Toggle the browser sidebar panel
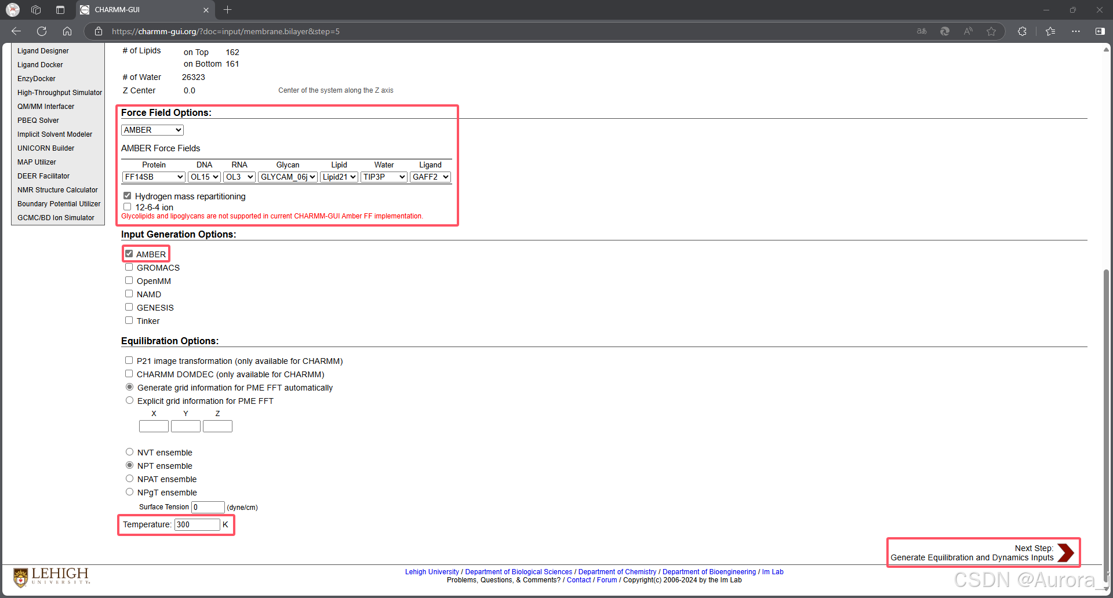 (1100, 31)
